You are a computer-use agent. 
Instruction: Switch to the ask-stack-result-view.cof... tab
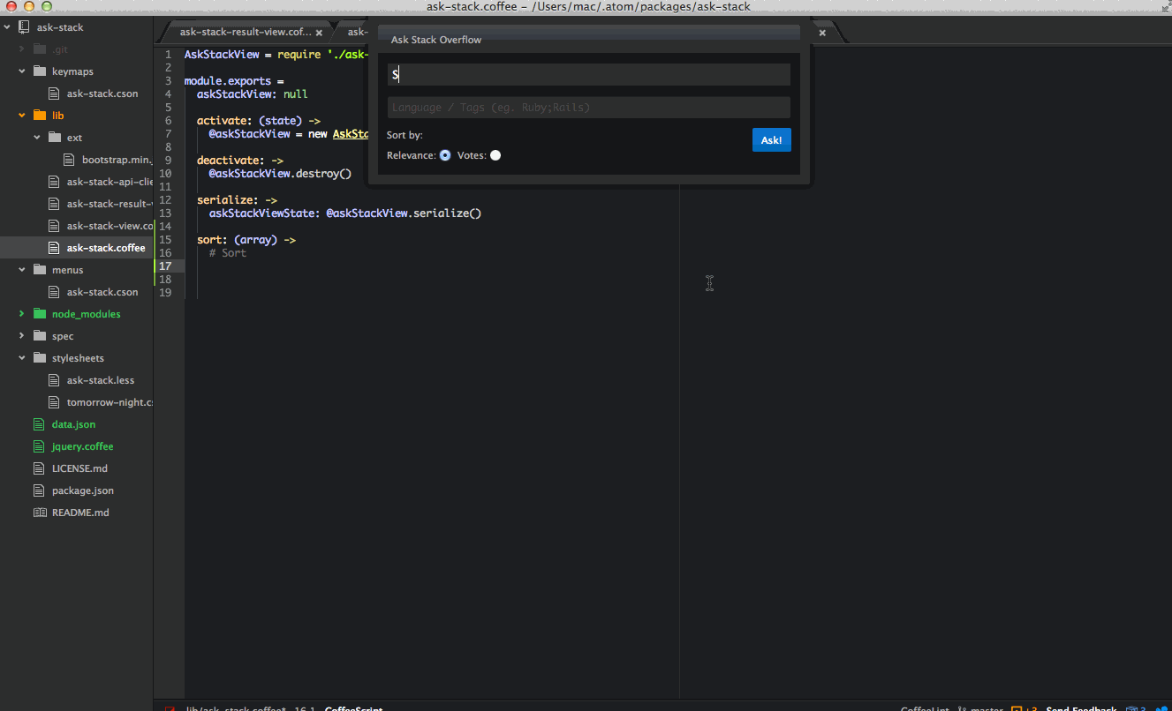pyautogui.click(x=246, y=33)
